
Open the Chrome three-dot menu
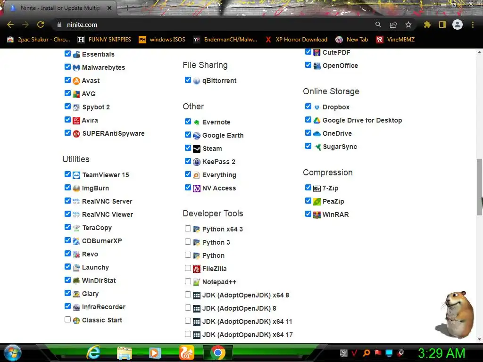(x=473, y=25)
